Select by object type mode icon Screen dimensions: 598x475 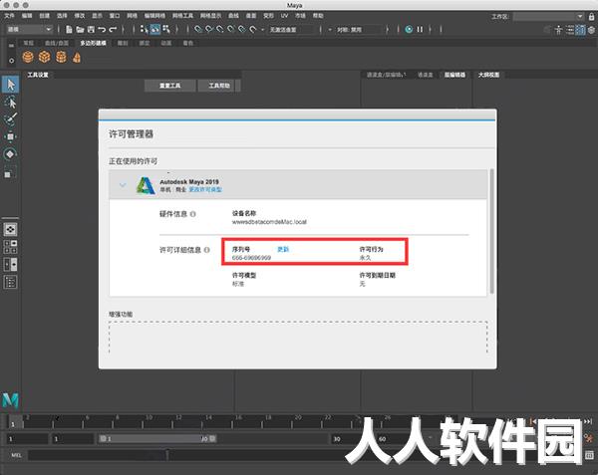click(x=155, y=29)
